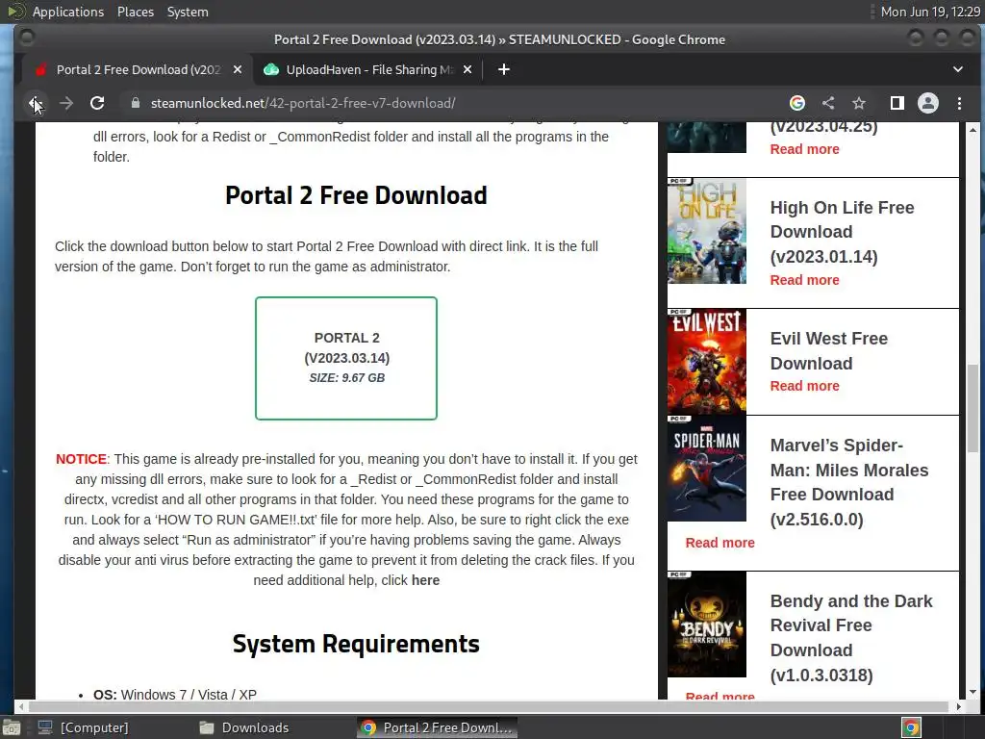Screen dimensions: 985x739
Task: Click the show desktop taskbar icon
Action: tap(11, 727)
